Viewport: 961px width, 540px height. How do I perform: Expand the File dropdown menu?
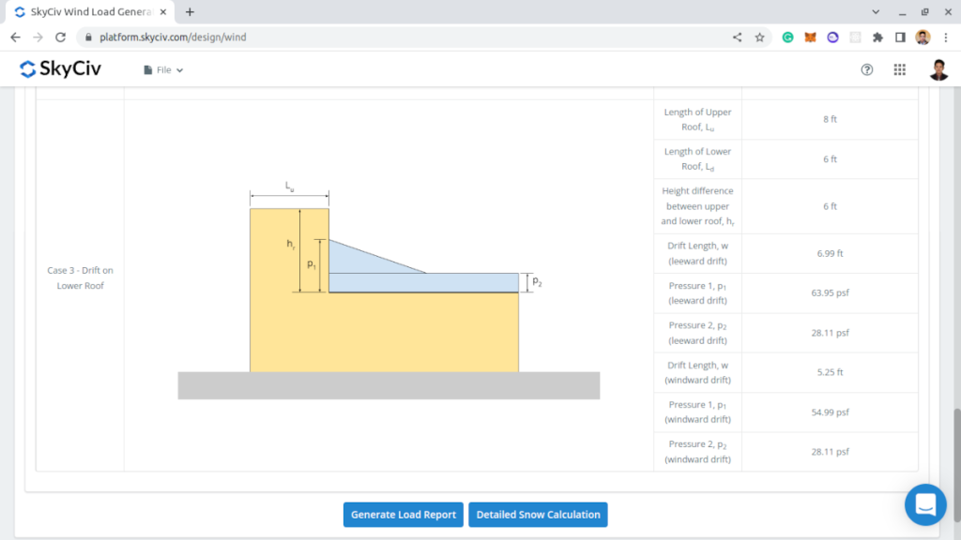[x=163, y=70]
